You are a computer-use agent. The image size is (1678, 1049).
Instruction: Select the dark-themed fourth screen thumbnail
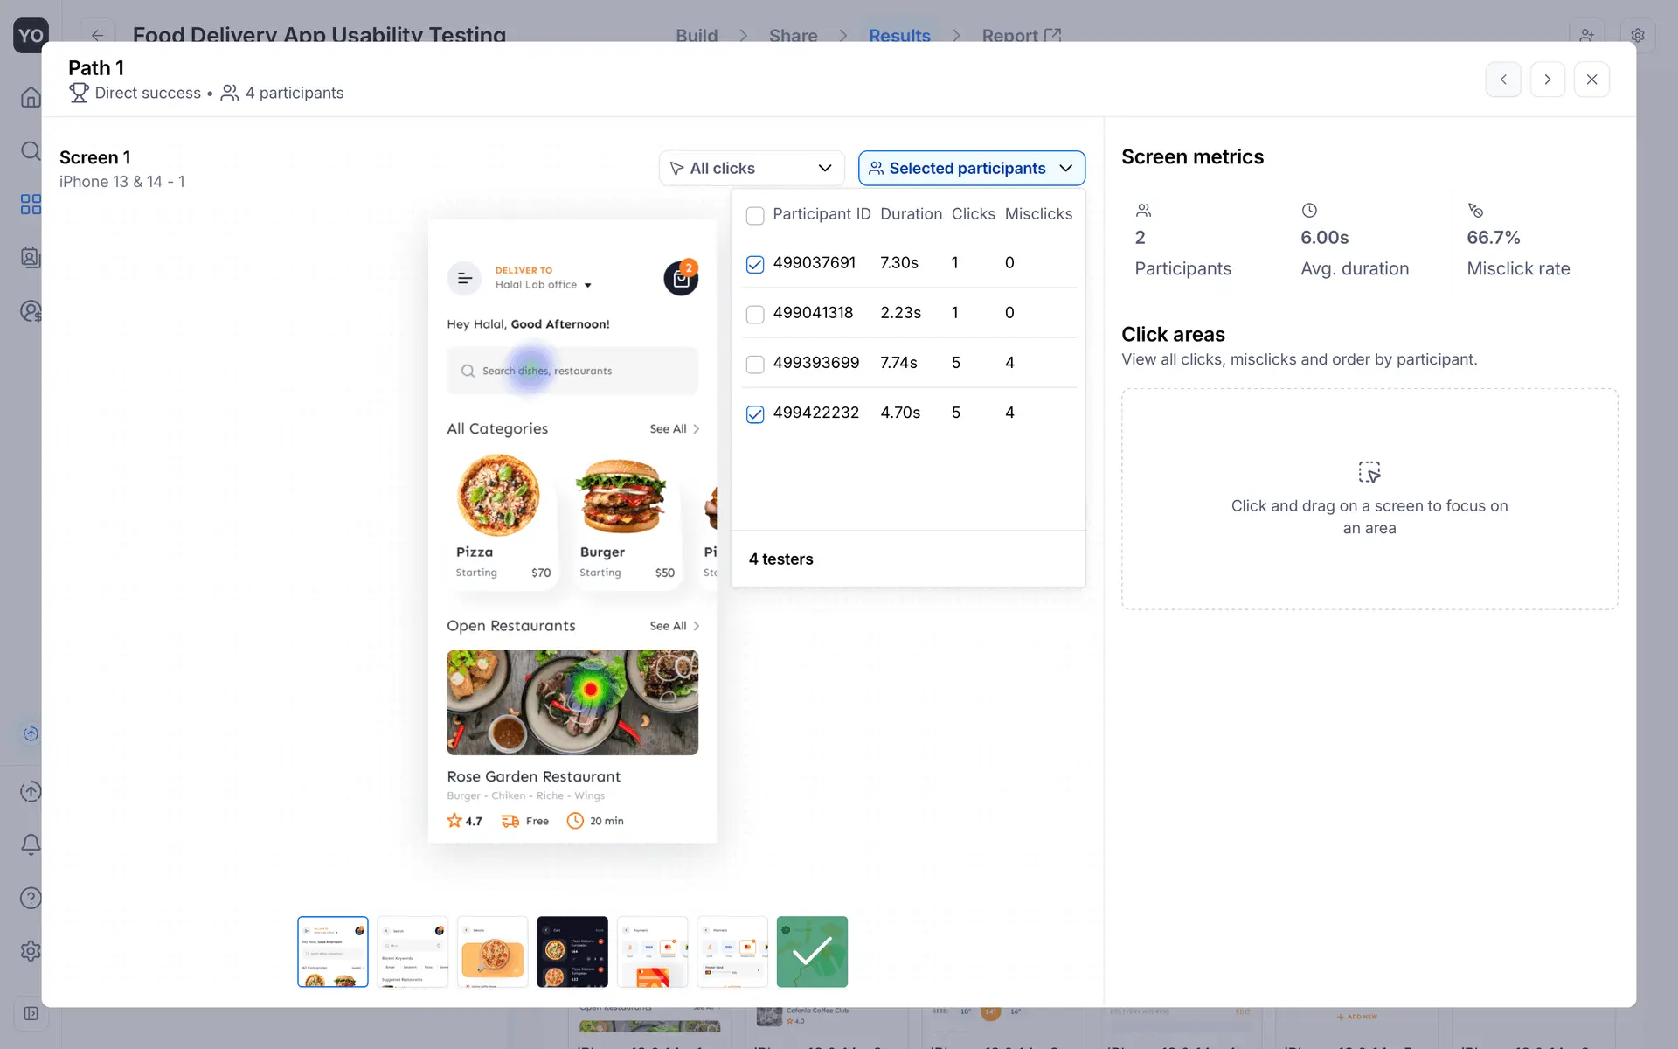572,951
